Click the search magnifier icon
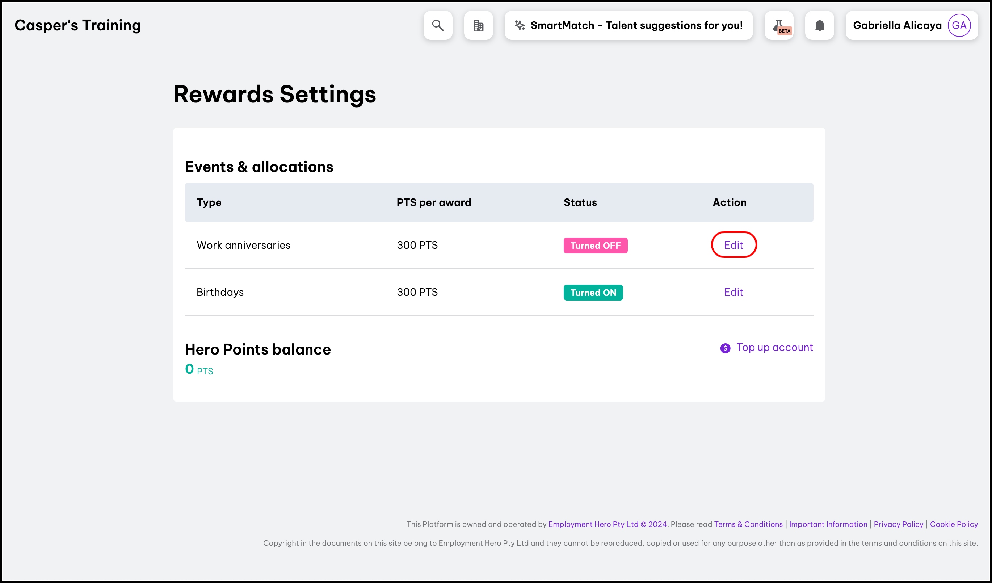The image size is (992, 583). tap(438, 26)
